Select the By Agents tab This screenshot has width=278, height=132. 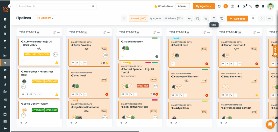[x=156, y=18]
